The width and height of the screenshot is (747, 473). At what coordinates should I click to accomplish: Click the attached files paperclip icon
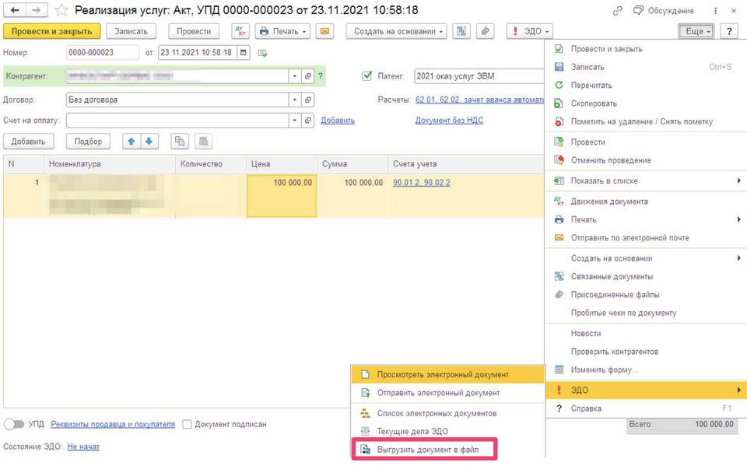coord(485,31)
